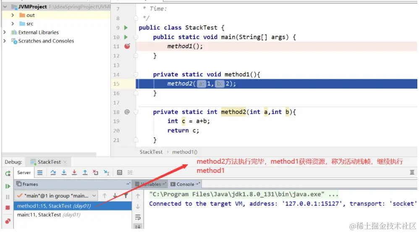Screen dimensions: 419x233
Task: Click the @ gutter icon on line 18
Action: 127,112
